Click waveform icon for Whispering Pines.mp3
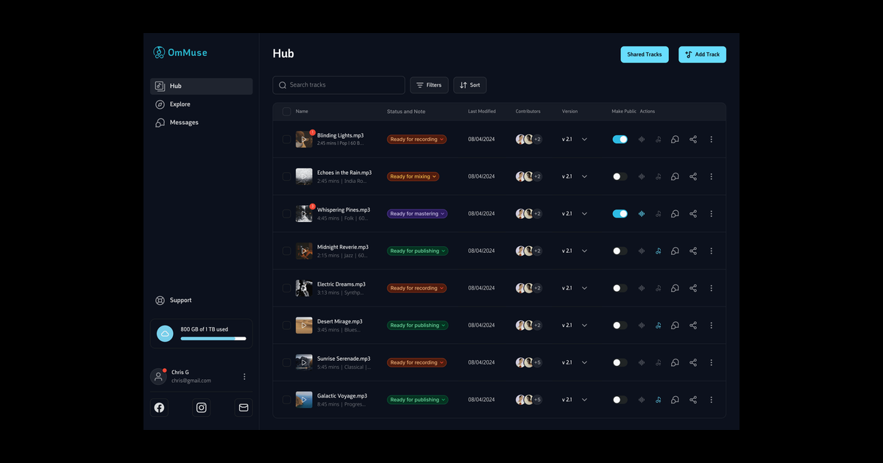The width and height of the screenshot is (883, 463). tap(642, 214)
